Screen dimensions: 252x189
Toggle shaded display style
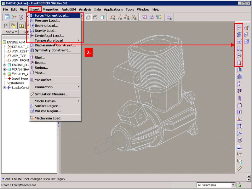click(102, 17)
